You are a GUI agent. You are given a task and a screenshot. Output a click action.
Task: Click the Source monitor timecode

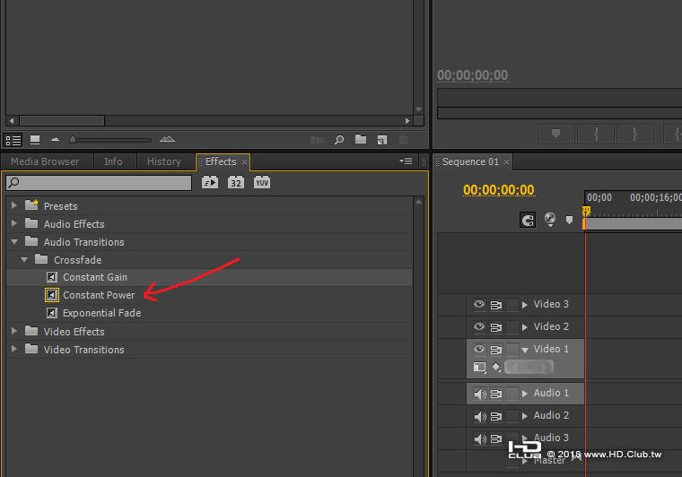click(472, 75)
